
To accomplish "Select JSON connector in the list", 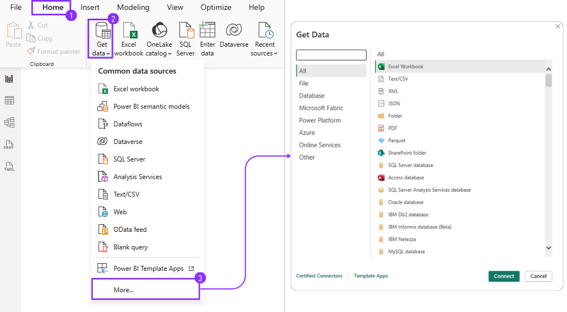I will [x=460, y=103].
